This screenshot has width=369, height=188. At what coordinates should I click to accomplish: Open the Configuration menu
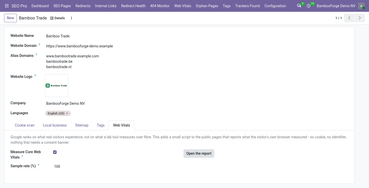tap(275, 6)
